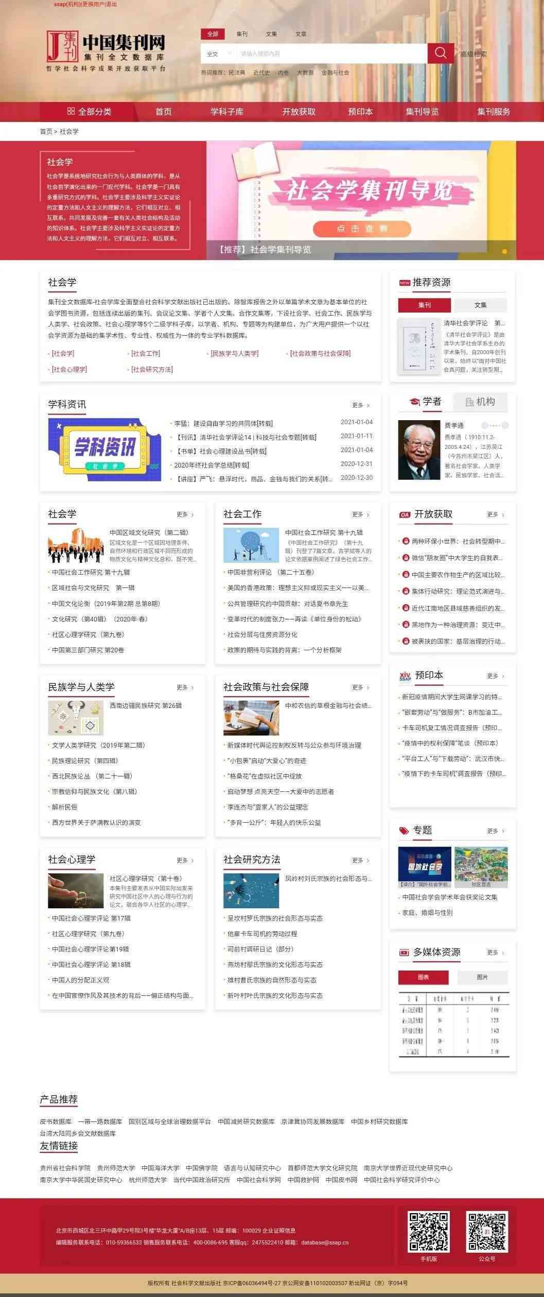
Task: Open 家庭、婚姻与性别 topic
Action: point(428,912)
